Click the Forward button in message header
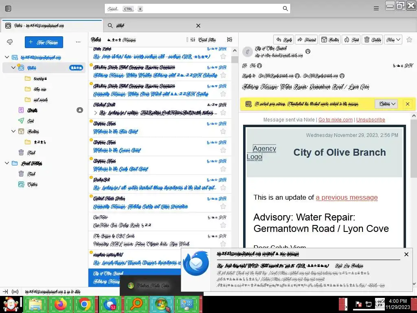Image resolution: width=417 pixels, height=313 pixels. [307, 40]
